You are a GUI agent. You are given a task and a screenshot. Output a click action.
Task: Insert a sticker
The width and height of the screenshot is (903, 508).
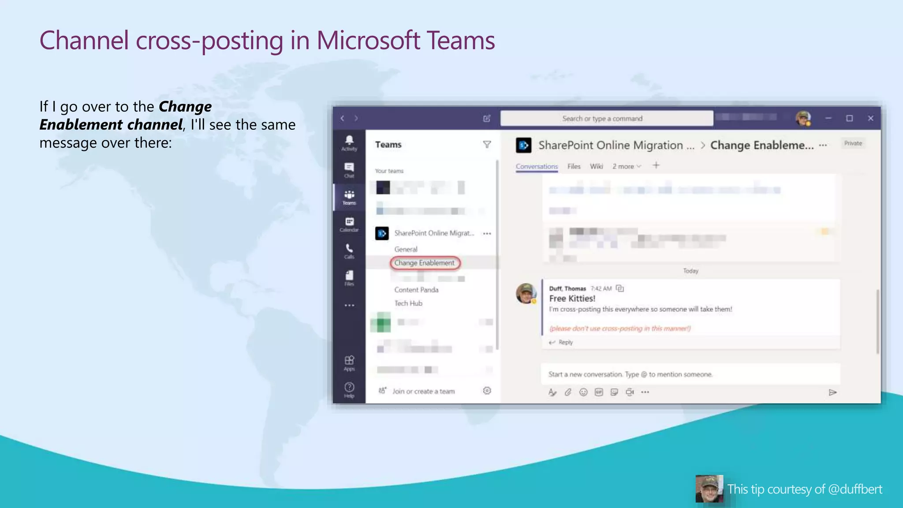point(614,392)
